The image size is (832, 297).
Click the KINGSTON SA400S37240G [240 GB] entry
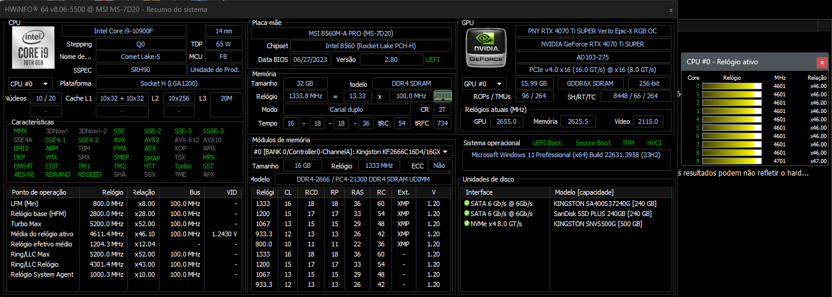point(606,204)
